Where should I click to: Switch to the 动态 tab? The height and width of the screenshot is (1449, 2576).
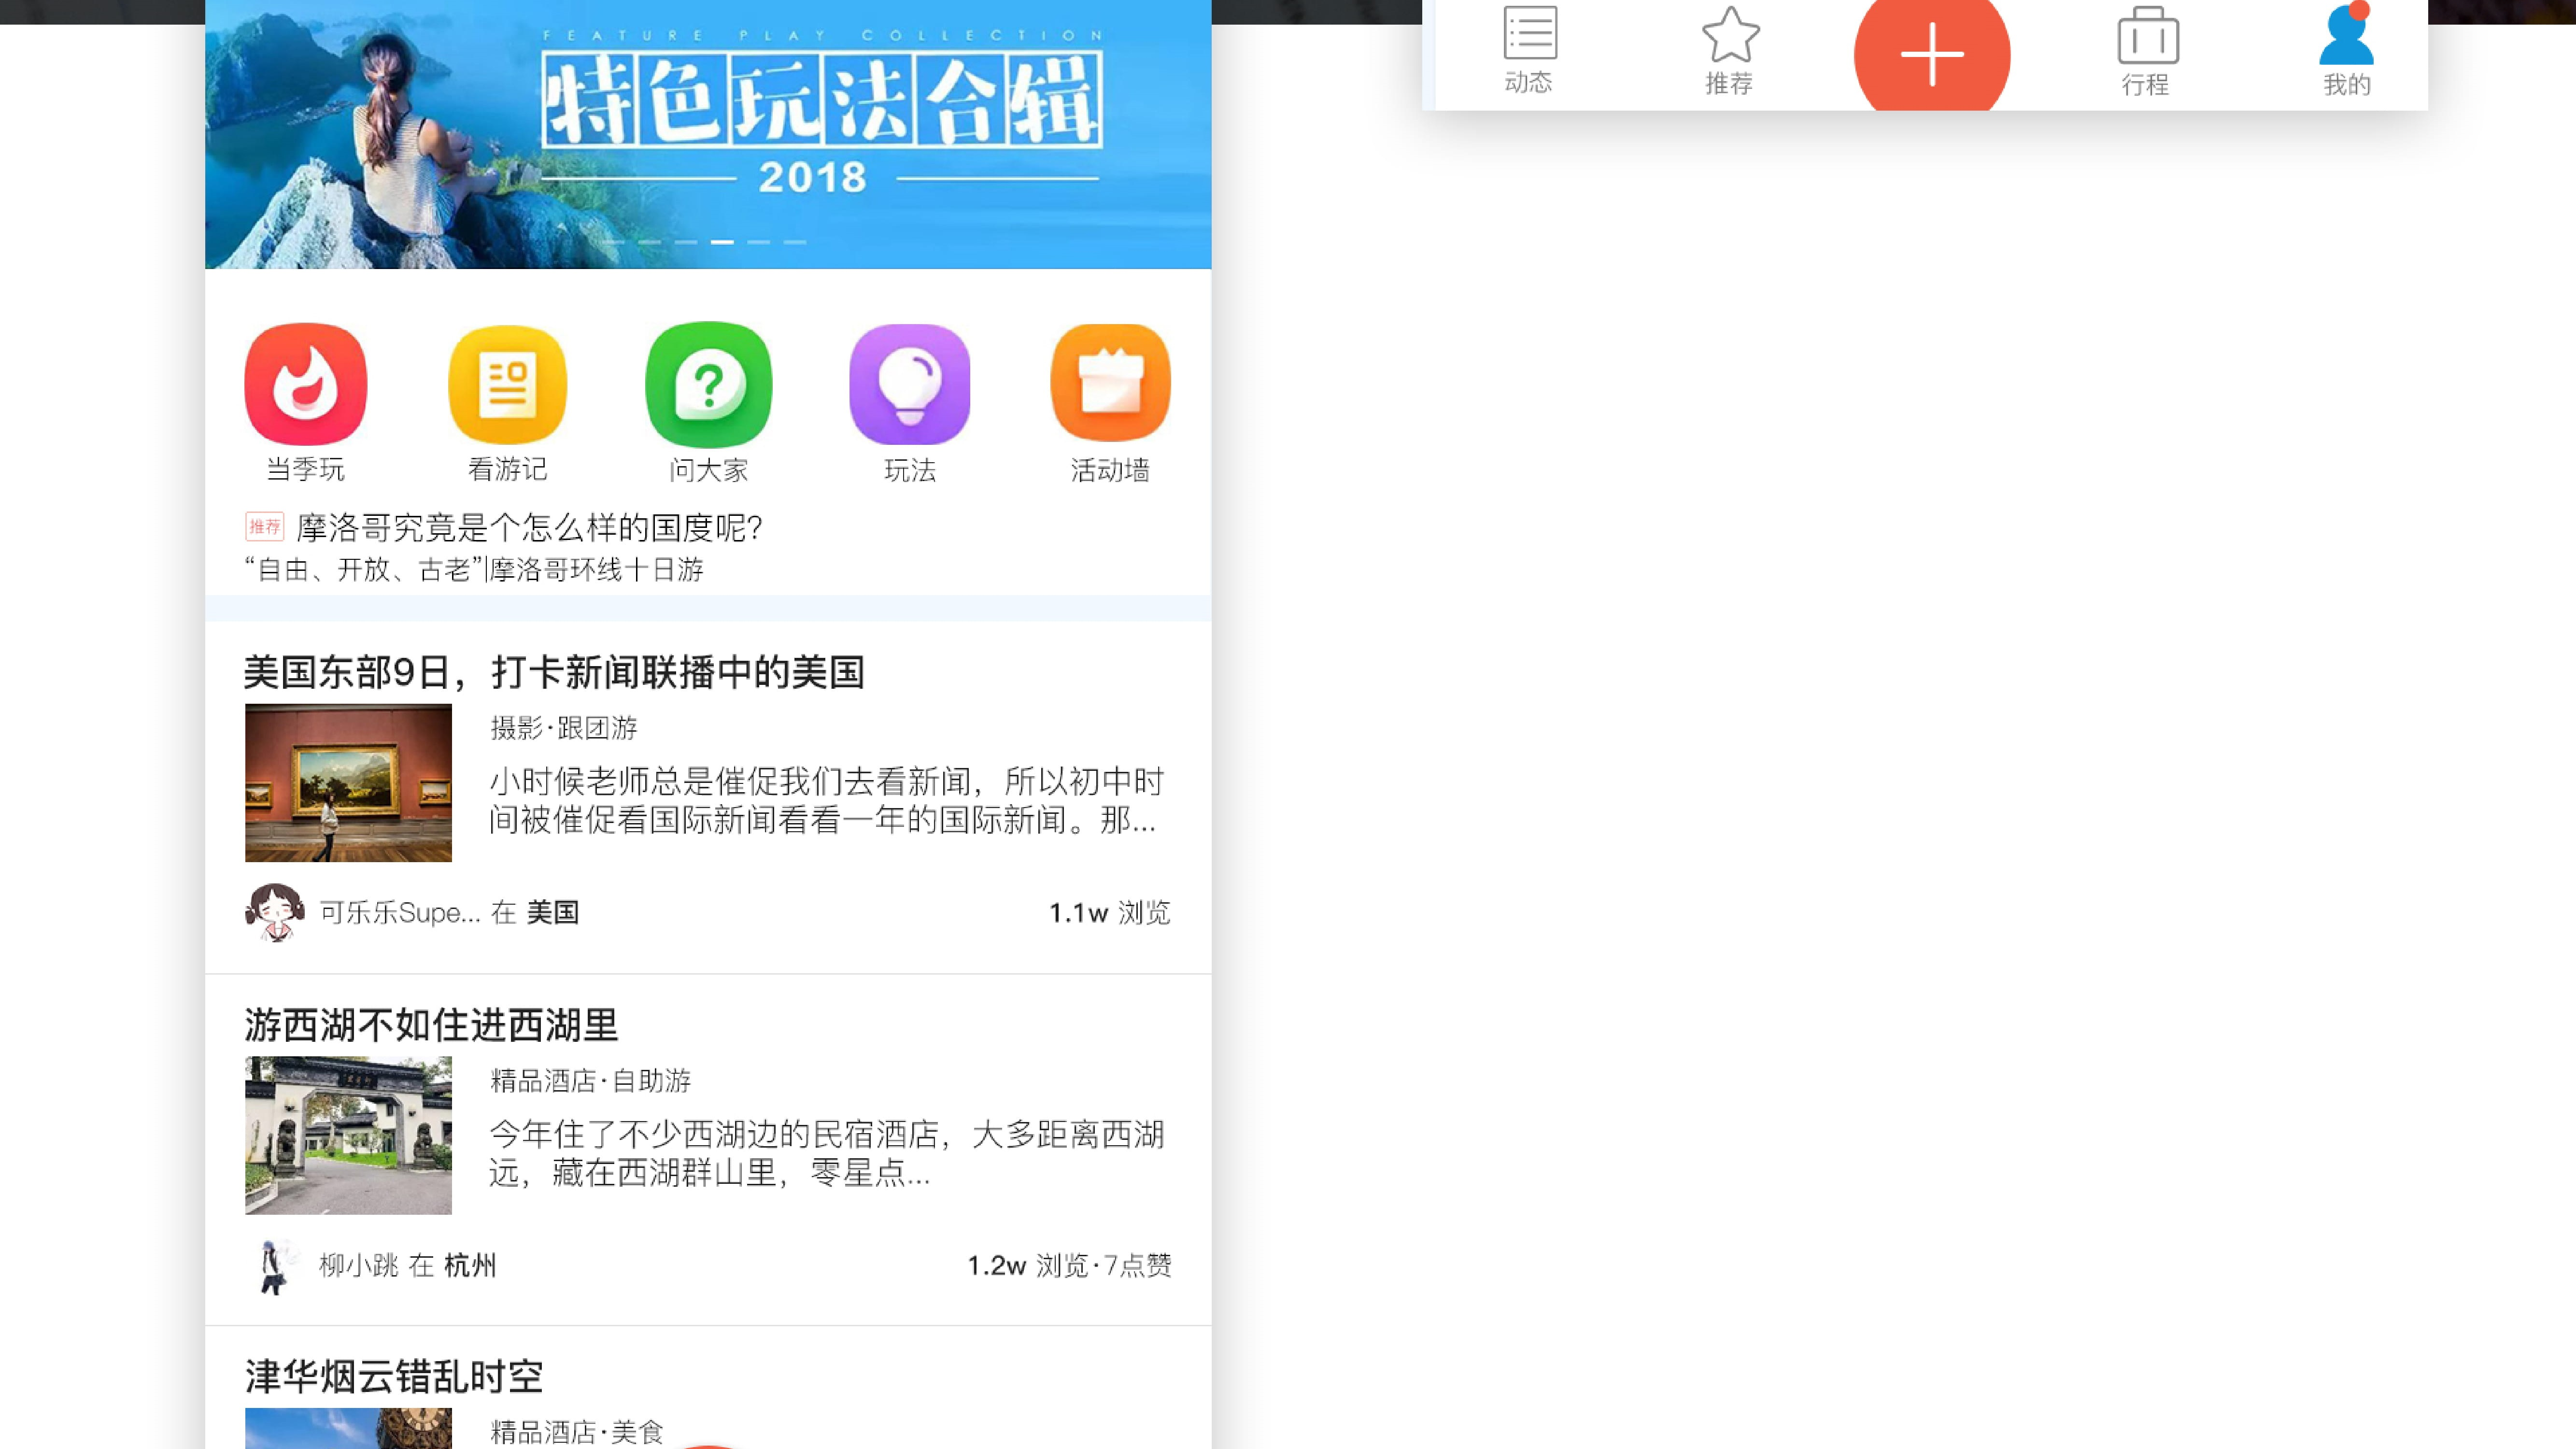1529,50
